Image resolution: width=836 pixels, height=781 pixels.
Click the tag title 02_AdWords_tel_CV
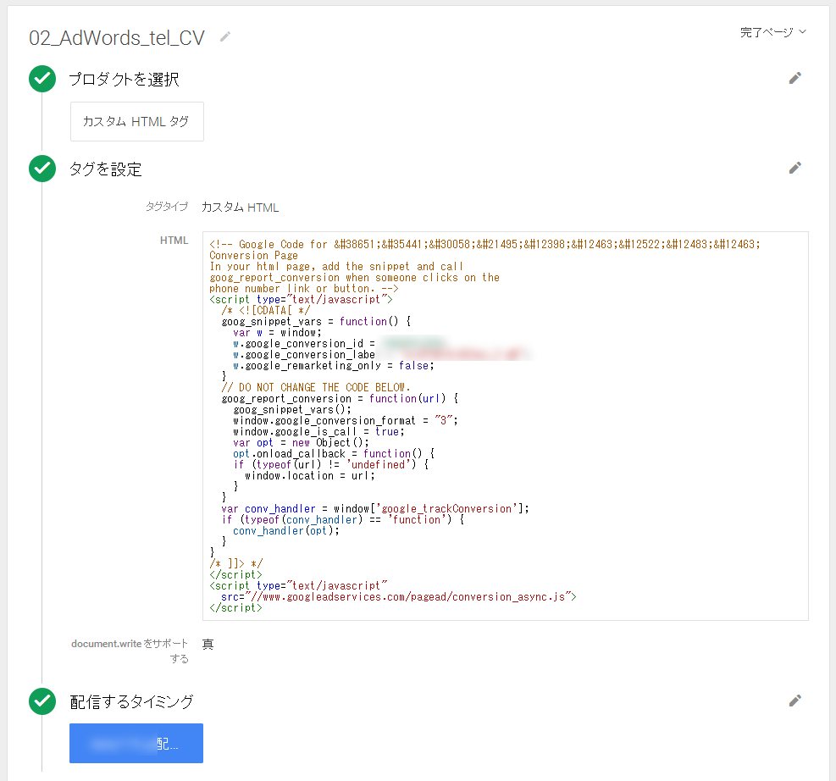[x=117, y=38]
